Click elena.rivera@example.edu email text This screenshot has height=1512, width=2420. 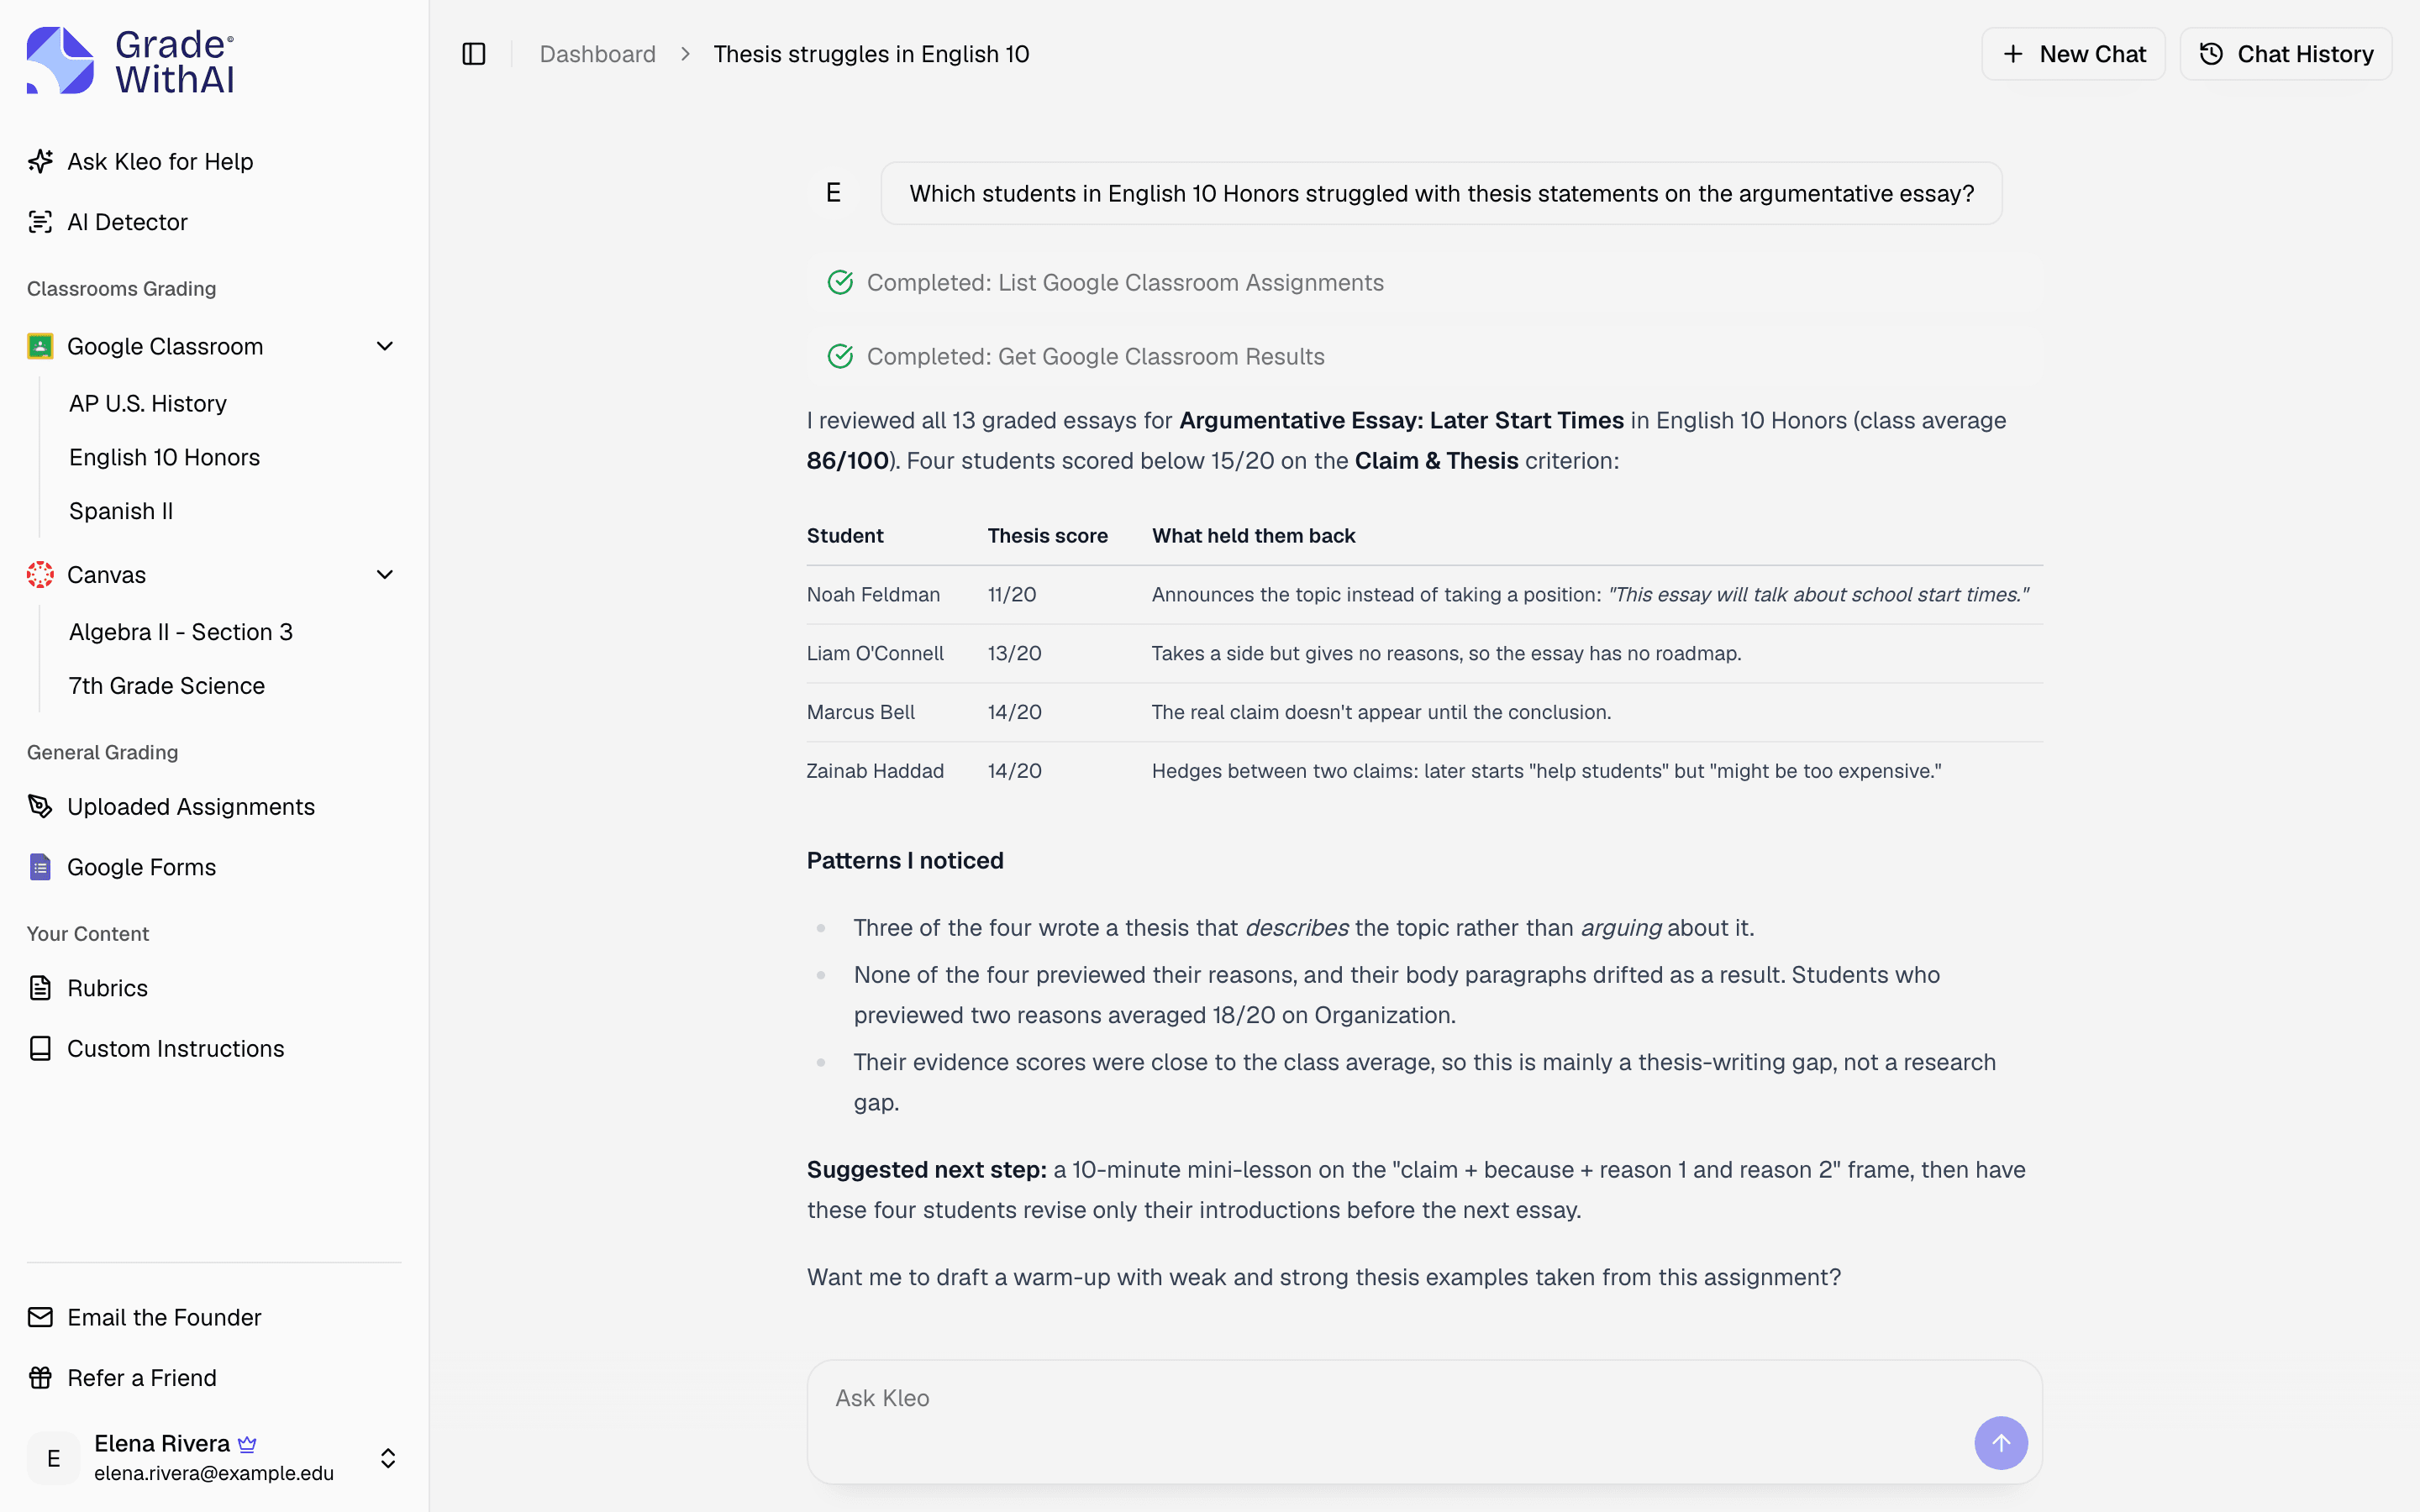pyautogui.click(x=214, y=1473)
